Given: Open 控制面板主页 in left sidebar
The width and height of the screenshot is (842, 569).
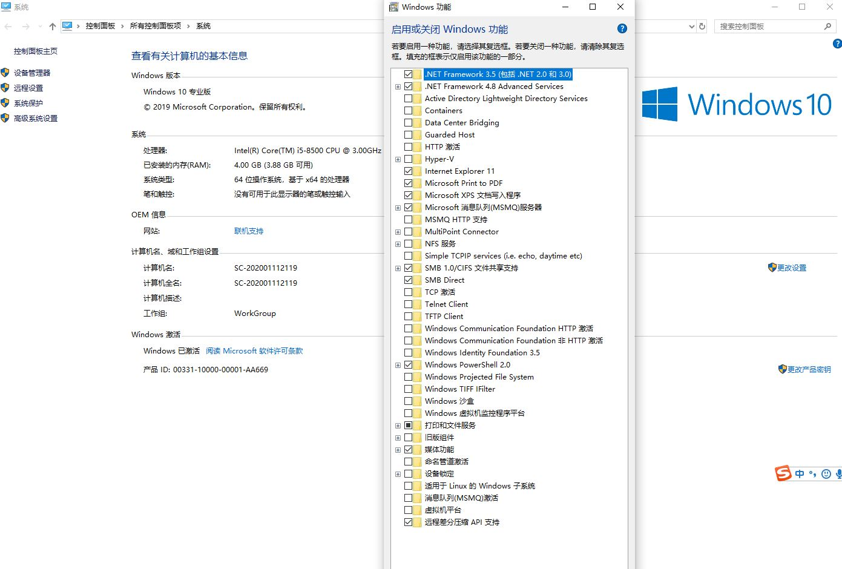Looking at the screenshot, I should pyautogui.click(x=36, y=51).
